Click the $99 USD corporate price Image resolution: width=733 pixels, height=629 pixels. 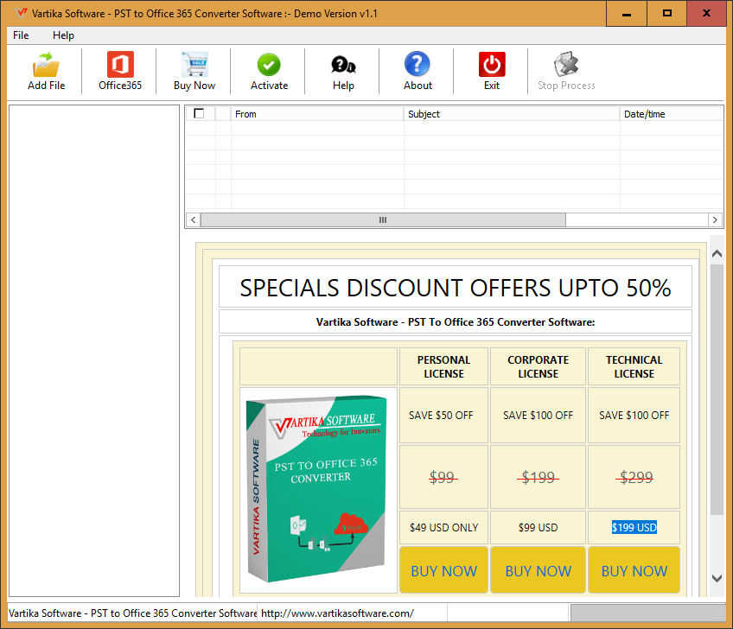[538, 528]
